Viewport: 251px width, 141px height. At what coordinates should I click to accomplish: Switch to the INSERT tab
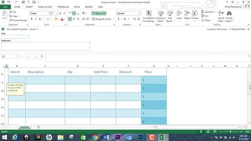[x=29, y=7]
